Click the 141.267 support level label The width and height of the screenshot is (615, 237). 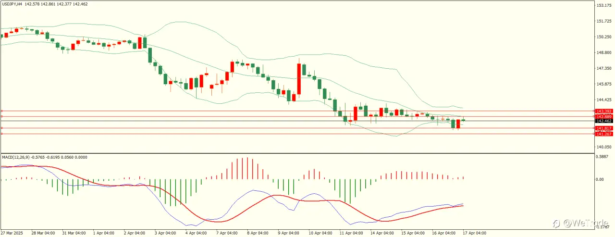(x=603, y=134)
